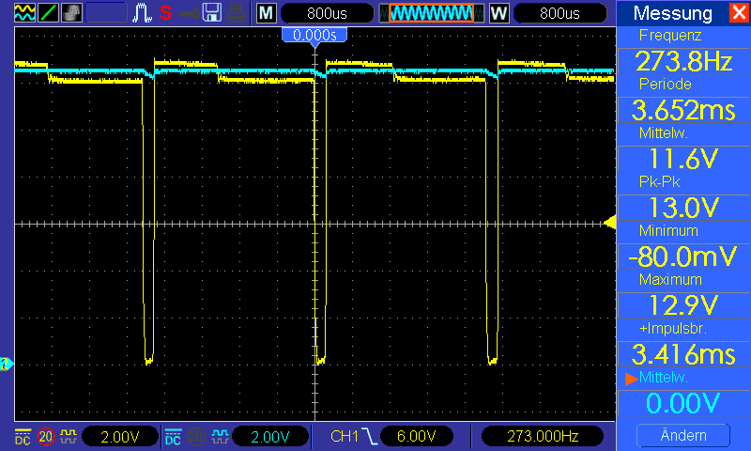Click the CH1 2.00V scale value
This screenshot has height=451, width=751.
pyautogui.click(x=120, y=436)
